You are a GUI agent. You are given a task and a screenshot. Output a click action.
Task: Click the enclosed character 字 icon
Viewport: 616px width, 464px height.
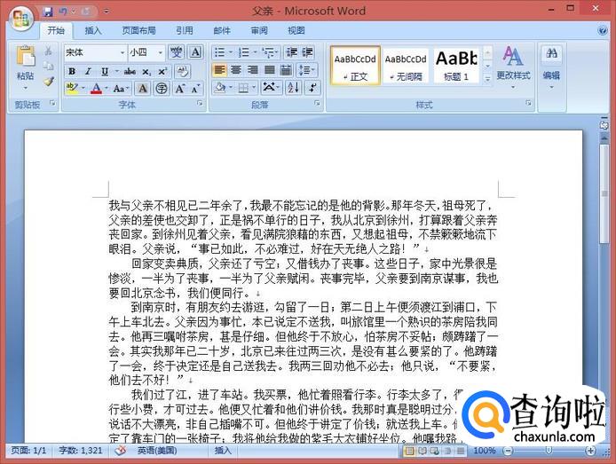162,89
